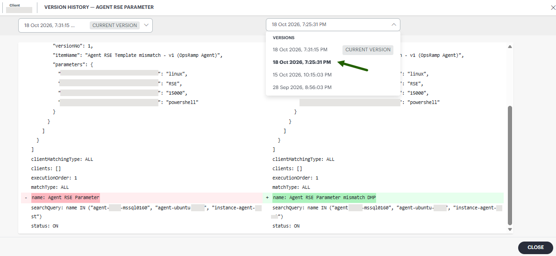Click right 'clientMatchingType: ALL' line
This screenshot has width=556, height=256.
click(303, 159)
